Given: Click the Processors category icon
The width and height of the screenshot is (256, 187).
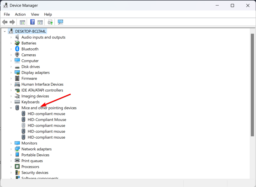Looking at the screenshot, I should point(17,167).
